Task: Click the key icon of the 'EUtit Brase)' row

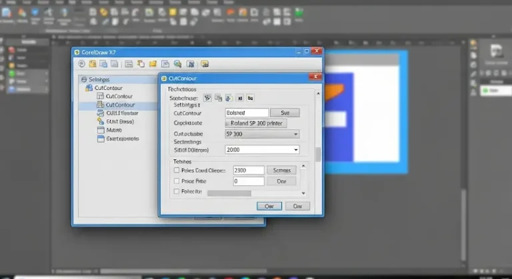Action: point(101,121)
